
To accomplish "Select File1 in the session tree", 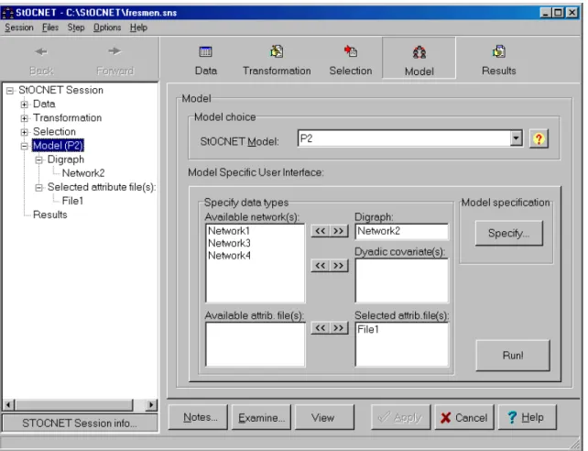I will coord(72,201).
